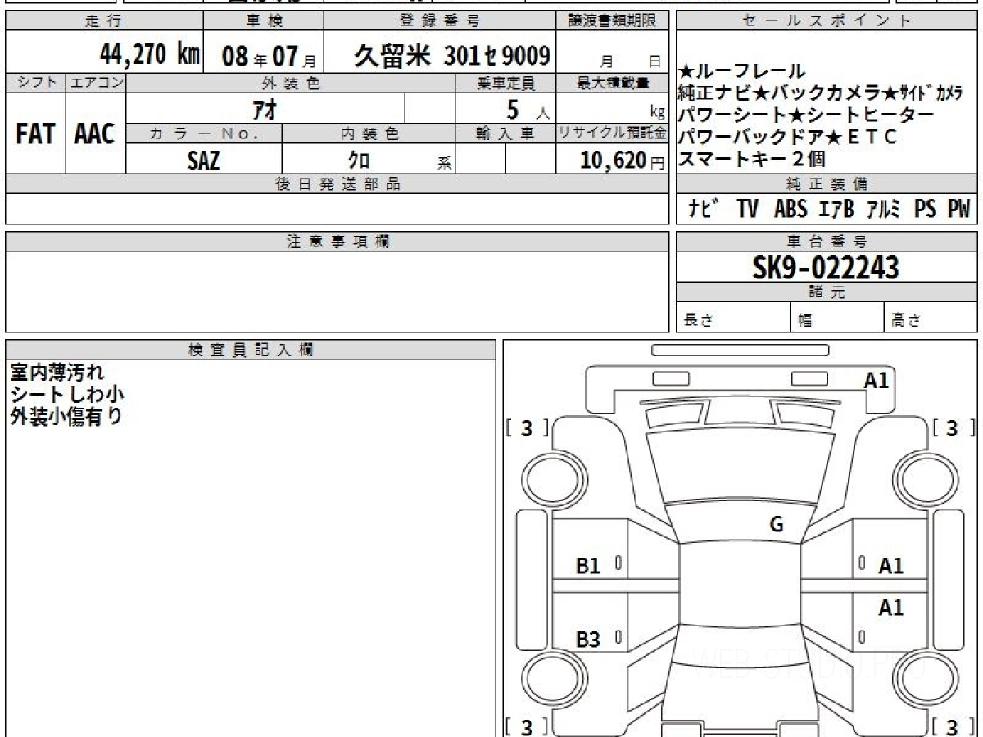Screen dimensions: 983x737
Task: Click the mileage value 44,270 km
Action: [150, 54]
